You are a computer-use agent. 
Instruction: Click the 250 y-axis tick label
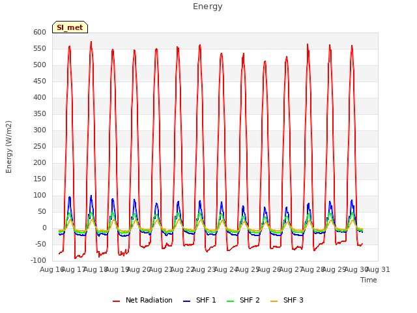40,146
